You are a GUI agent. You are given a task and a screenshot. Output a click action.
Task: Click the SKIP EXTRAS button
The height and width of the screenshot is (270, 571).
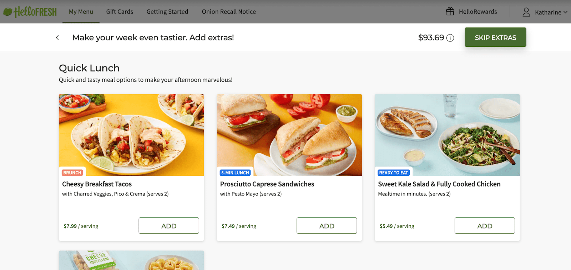click(x=495, y=37)
